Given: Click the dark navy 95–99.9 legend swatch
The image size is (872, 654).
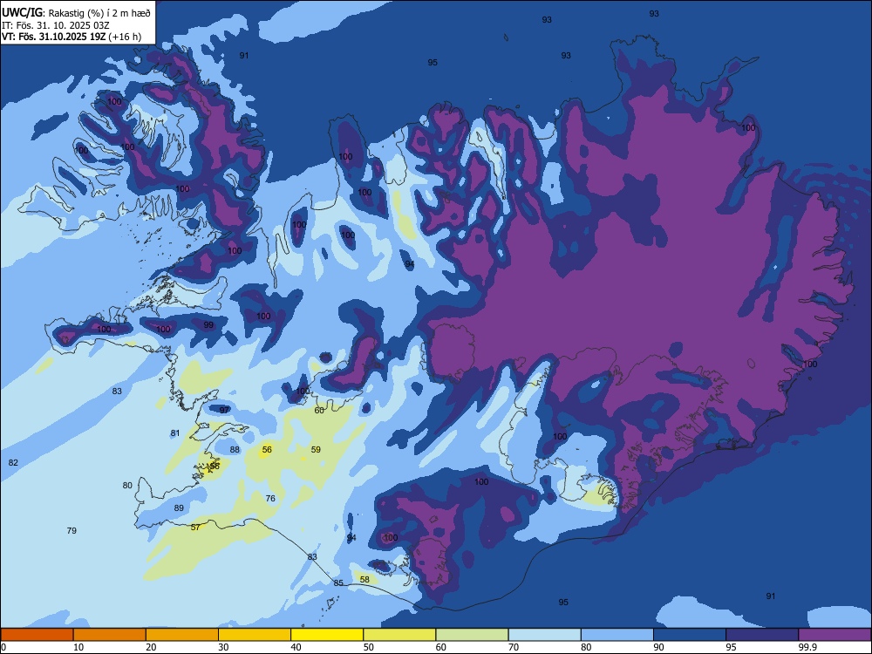Looking at the screenshot, I should coord(762,635).
